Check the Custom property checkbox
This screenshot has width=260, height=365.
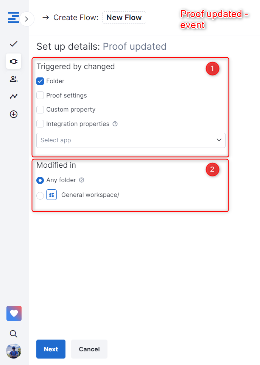(40, 110)
